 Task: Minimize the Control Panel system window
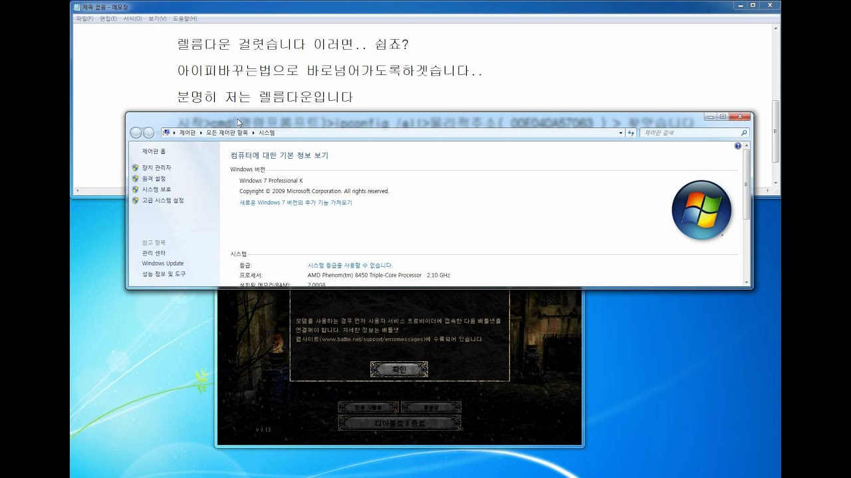pos(710,116)
